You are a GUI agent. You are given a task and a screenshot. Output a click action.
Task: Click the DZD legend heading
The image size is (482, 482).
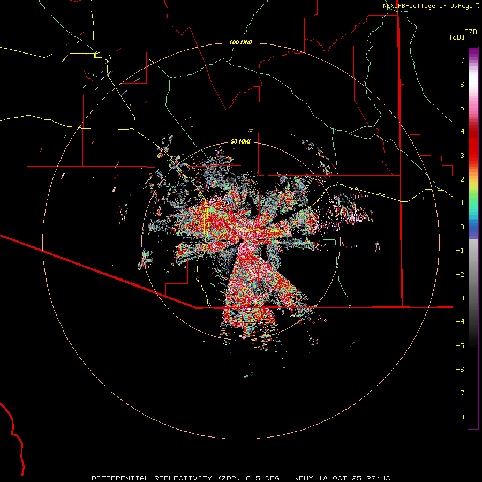[471, 32]
